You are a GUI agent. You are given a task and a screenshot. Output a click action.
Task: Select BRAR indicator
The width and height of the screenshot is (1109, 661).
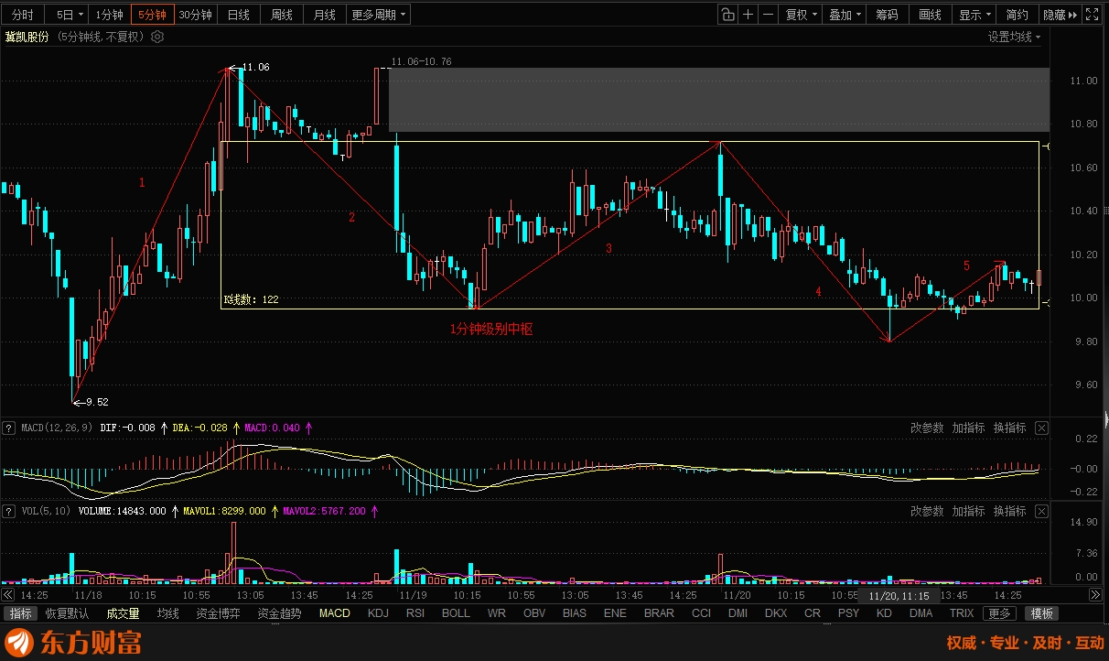tap(659, 613)
